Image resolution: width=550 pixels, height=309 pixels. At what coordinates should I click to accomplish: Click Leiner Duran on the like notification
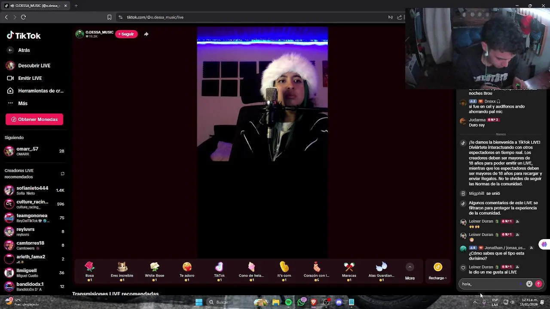tap(481, 267)
